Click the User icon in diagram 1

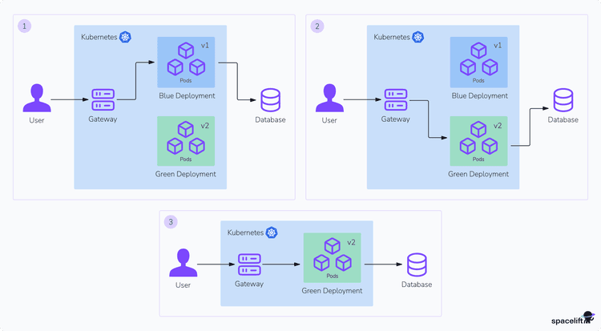[x=37, y=98]
